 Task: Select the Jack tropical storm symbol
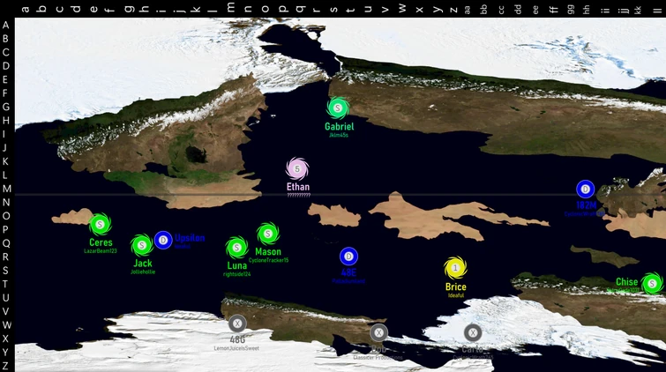tap(142, 245)
